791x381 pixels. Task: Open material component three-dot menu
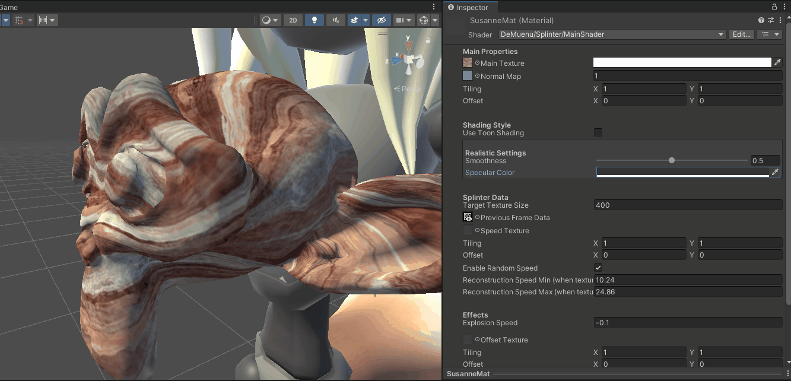pos(780,20)
